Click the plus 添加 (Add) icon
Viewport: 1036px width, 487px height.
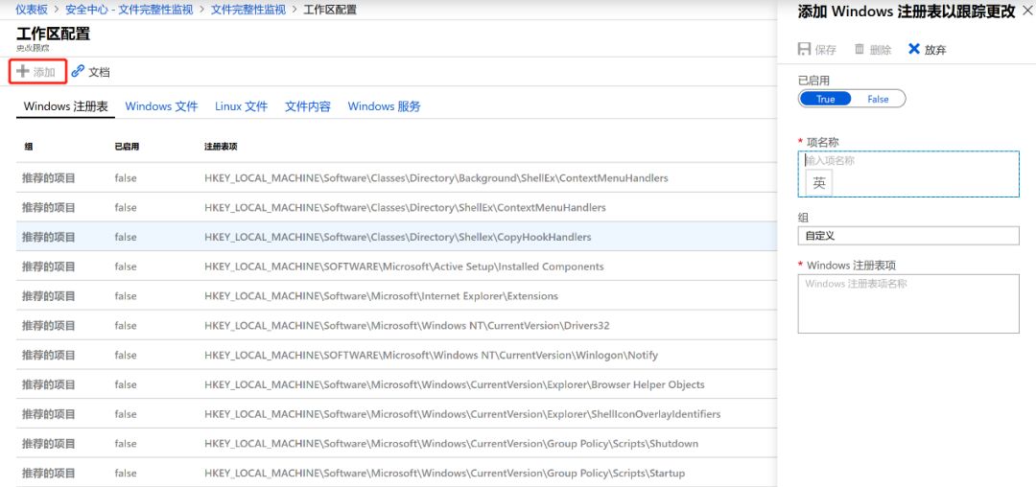pyautogui.click(x=23, y=72)
